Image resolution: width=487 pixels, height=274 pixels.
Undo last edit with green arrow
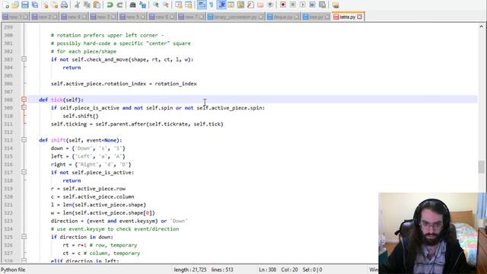[110, 5]
